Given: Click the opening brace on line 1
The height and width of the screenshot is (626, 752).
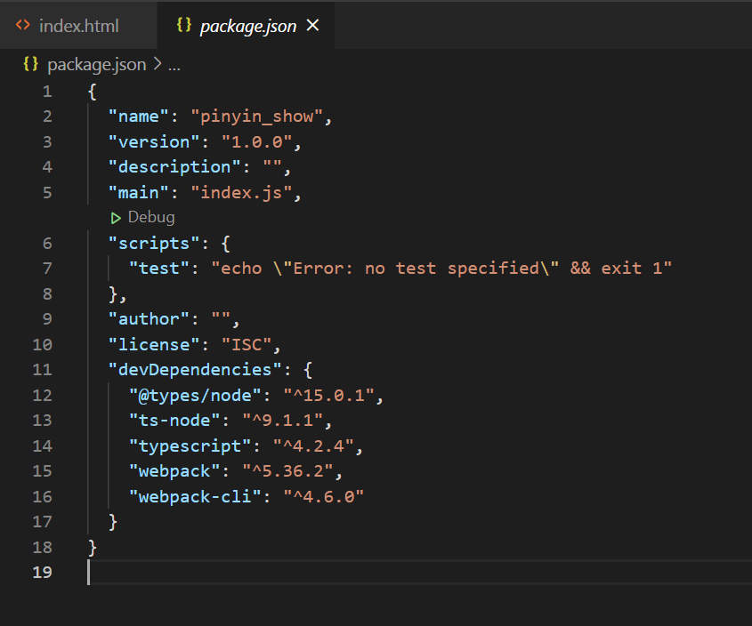Looking at the screenshot, I should pyautogui.click(x=92, y=92).
